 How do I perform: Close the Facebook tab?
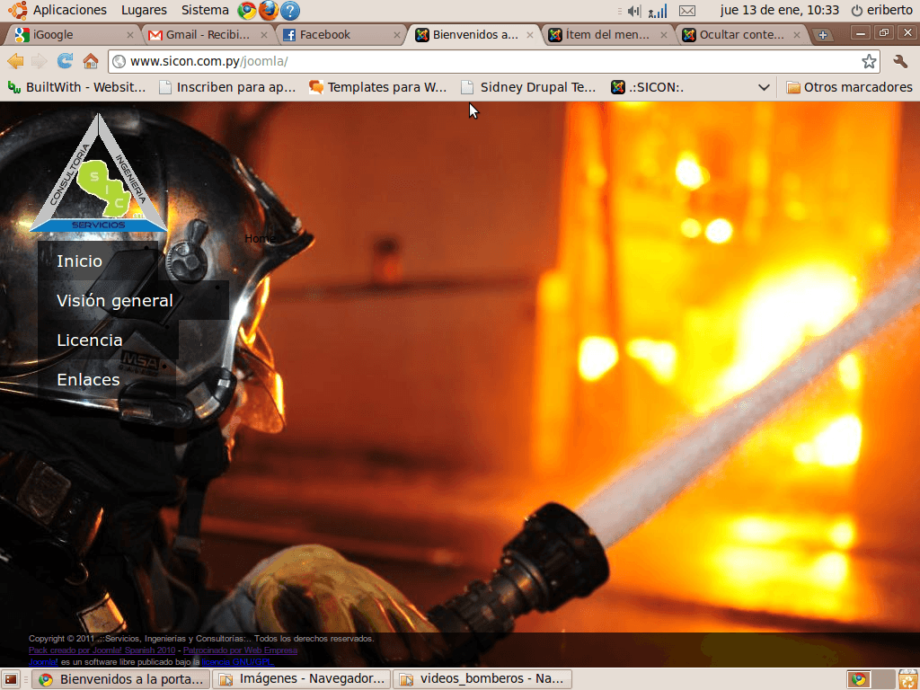[x=397, y=35]
